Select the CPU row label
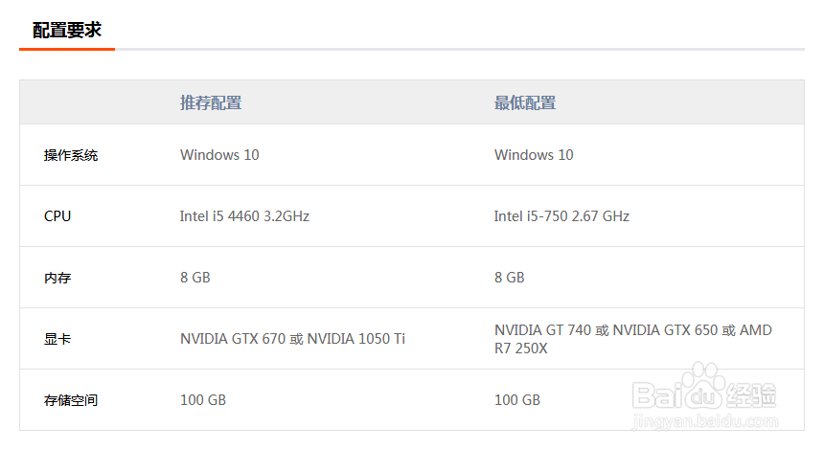This screenshot has width=824, height=450. tap(57, 216)
